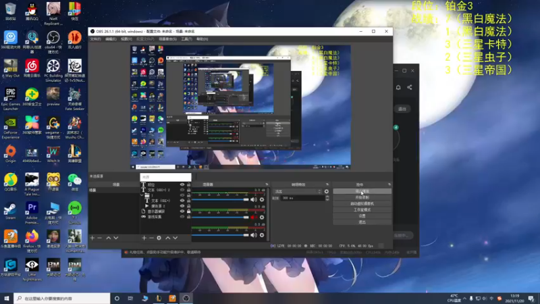Unmute the red muted mixer speaker
The image size is (540, 304).
[x=254, y=218]
